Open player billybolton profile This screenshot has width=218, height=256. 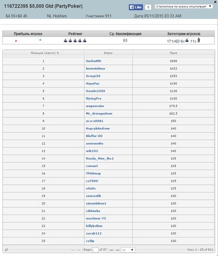tap(94, 226)
